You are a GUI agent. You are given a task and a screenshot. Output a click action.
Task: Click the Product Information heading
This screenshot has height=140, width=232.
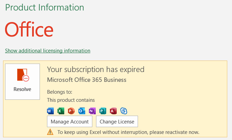tap(45, 7)
